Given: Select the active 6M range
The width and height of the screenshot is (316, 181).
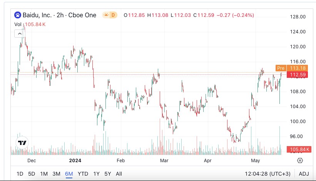Looking at the screenshot, I should (69, 174).
